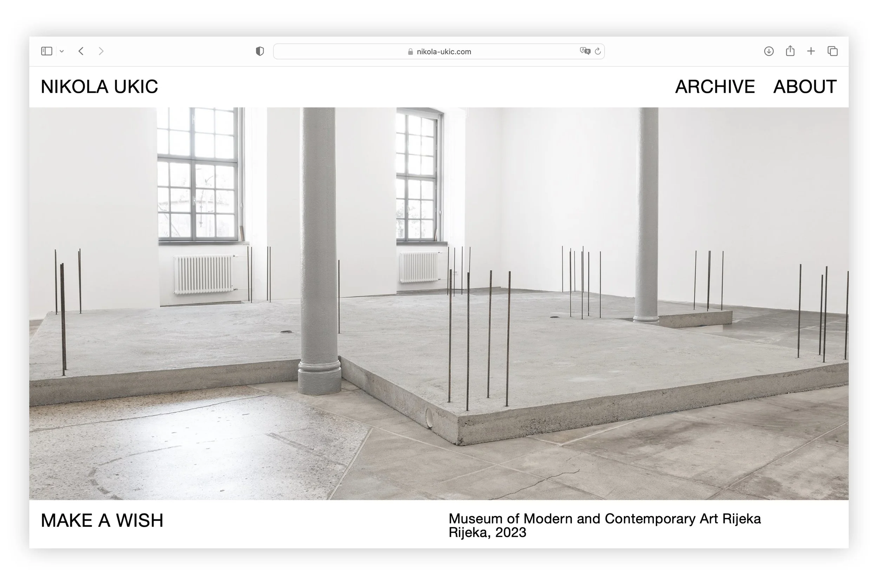This screenshot has width=878, height=585.
Task: Go home via NIKOLA UKIC title
Action: coord(99,87)
